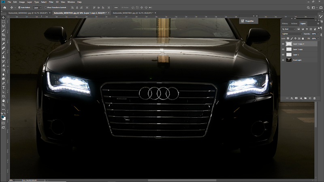This screenshot has height=182, width=324.
Task: Create new group folder icon
Action: [305, 98]
